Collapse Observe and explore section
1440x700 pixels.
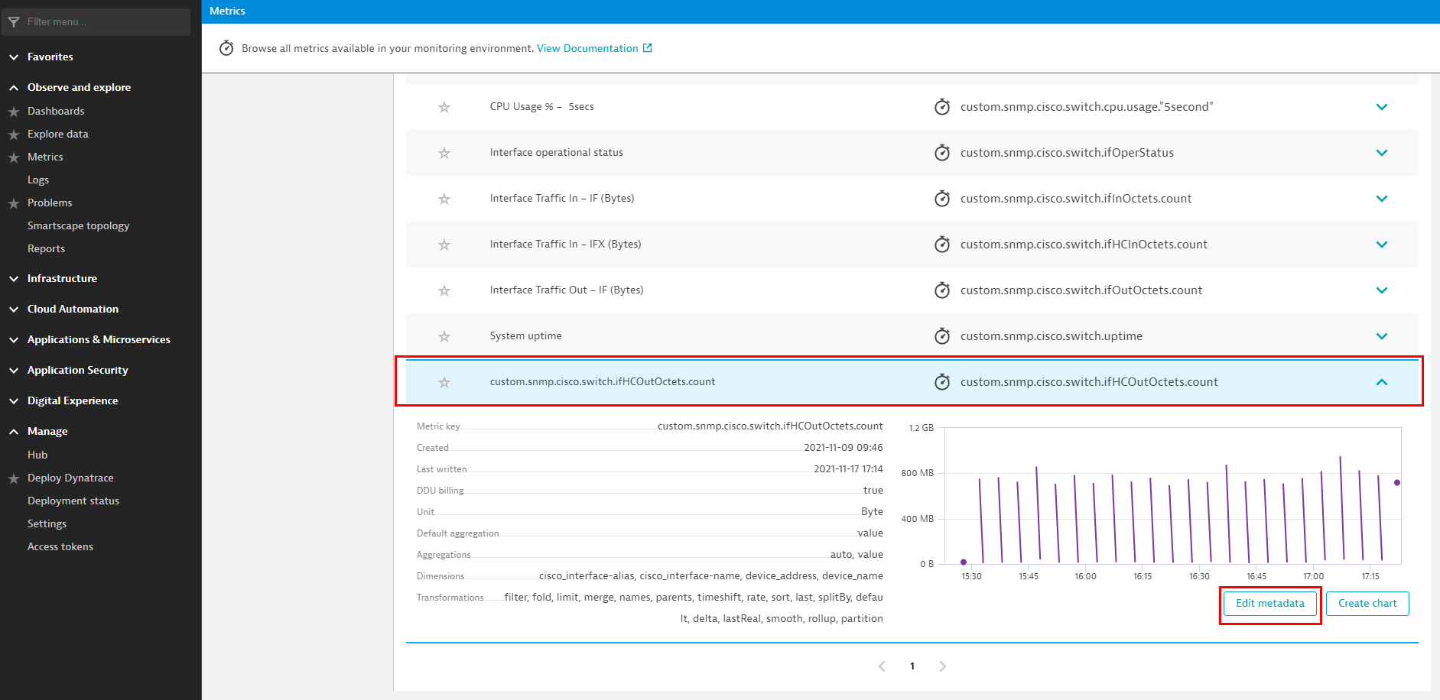tap(14, 88)
